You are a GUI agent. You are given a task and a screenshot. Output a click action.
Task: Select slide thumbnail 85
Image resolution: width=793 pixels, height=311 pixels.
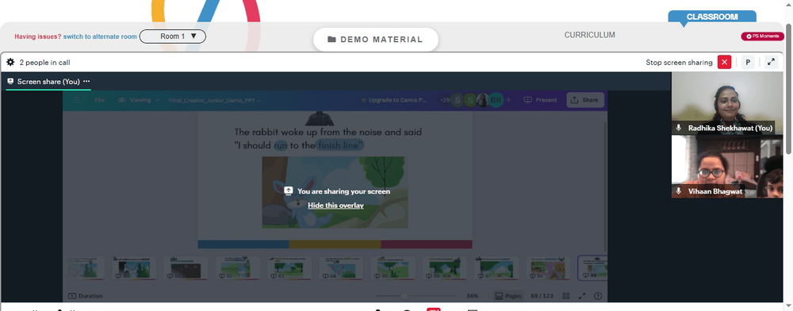pos(393,268)
